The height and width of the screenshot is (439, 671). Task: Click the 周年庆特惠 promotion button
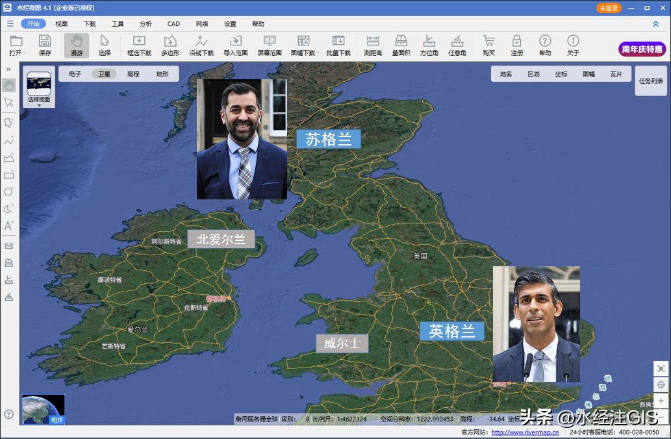coord(642,49)
